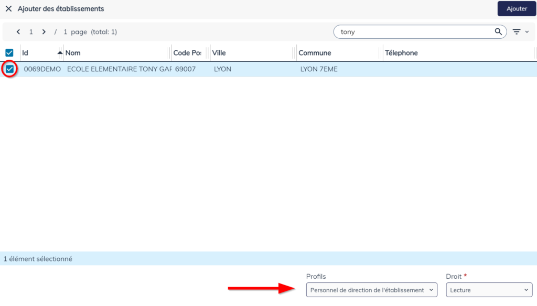Open the Droit dropdown showing Lecture
Image resolution: width=537 pixels, height=306 pixels.
[x=489, y=289]
